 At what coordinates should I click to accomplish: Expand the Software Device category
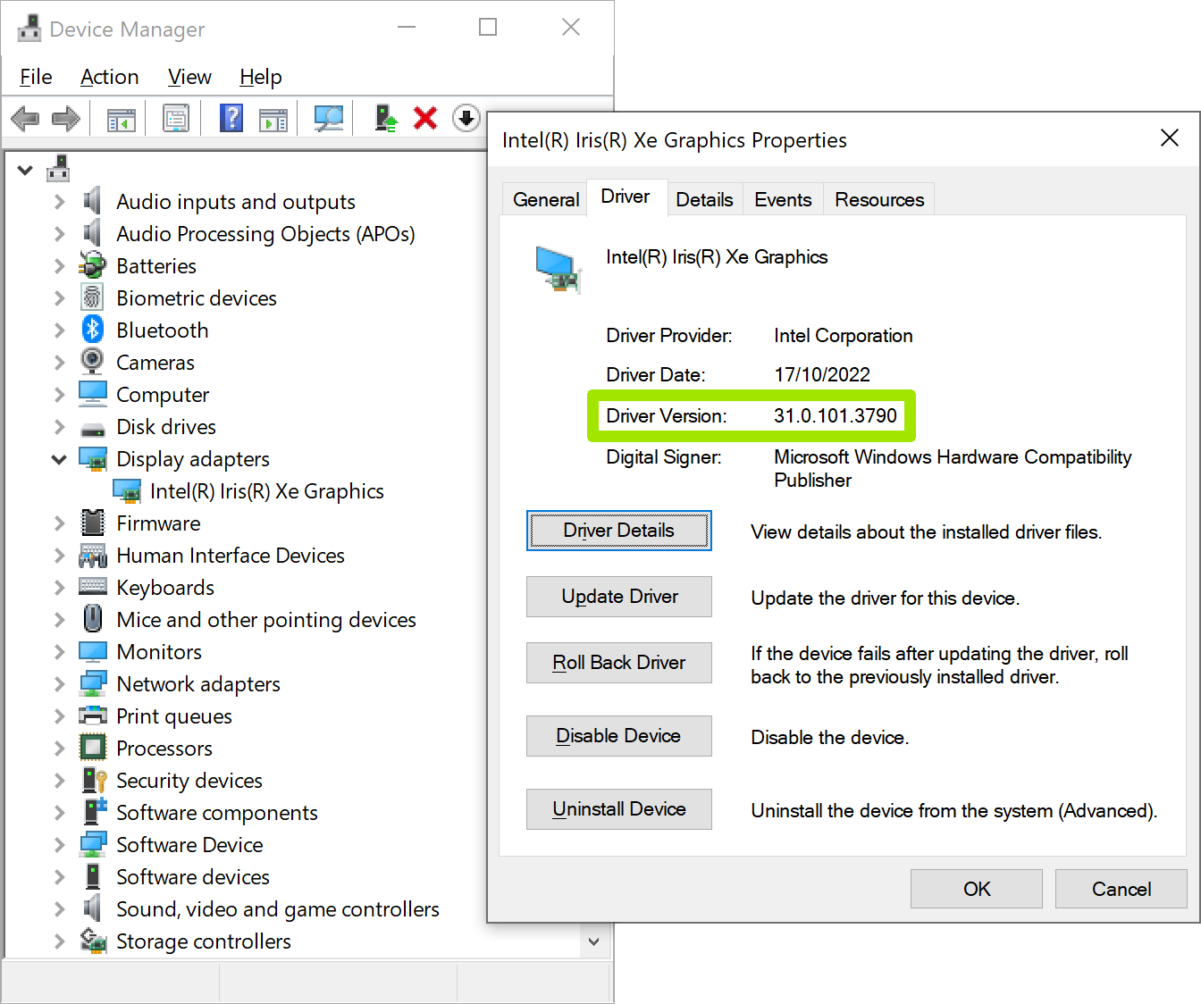(x=59, y=845)
